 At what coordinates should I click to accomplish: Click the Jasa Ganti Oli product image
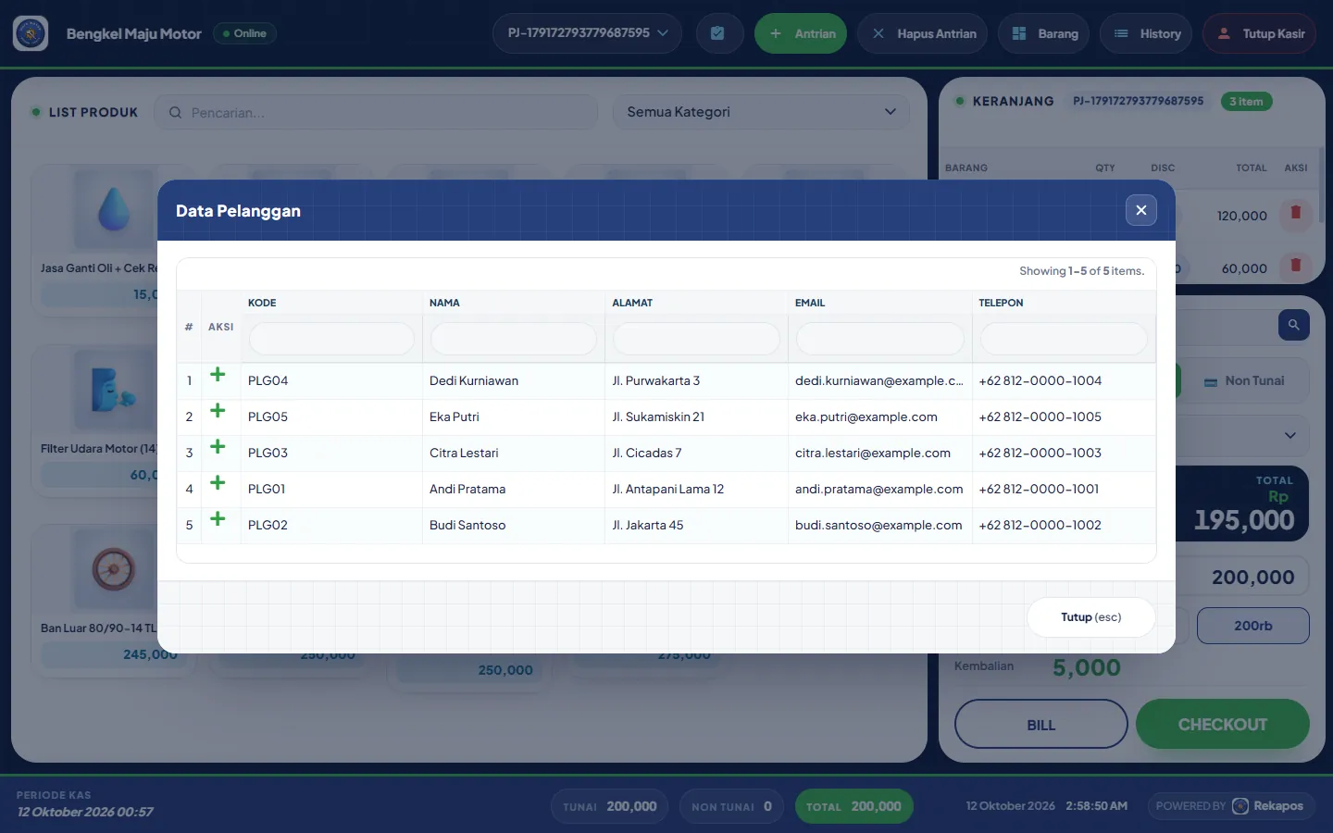[x=114, y=210]
